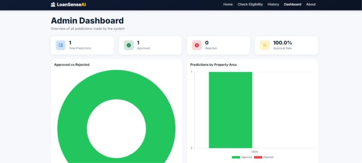The image size is (362, 163).
Task: Click the Admin Dashboard heading
Action: tap(87, 20)
